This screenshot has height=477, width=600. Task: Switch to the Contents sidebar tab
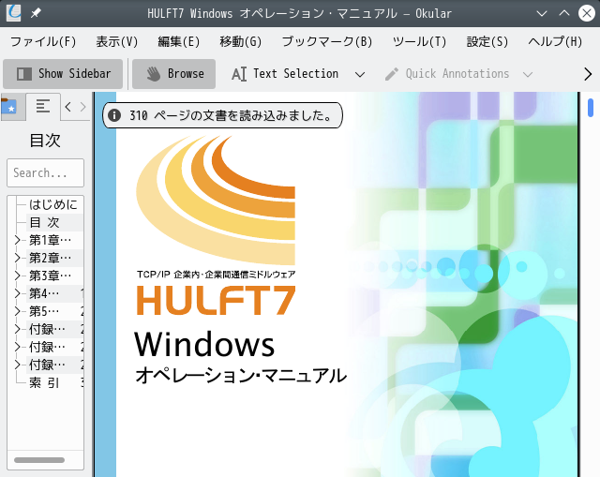pos(43,106)
